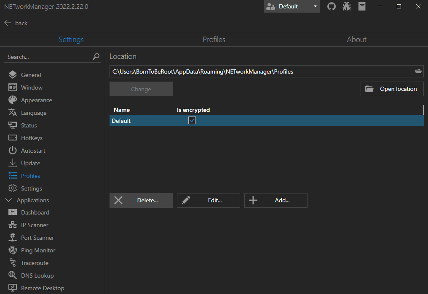428x294 pixels.
Task: Open the documentation book icon
Action: [x=362, y=6]
